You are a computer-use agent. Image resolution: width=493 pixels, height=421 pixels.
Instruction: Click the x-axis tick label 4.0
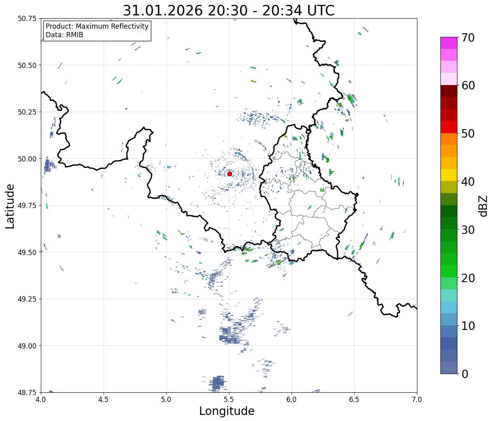(x=41, y=399)
